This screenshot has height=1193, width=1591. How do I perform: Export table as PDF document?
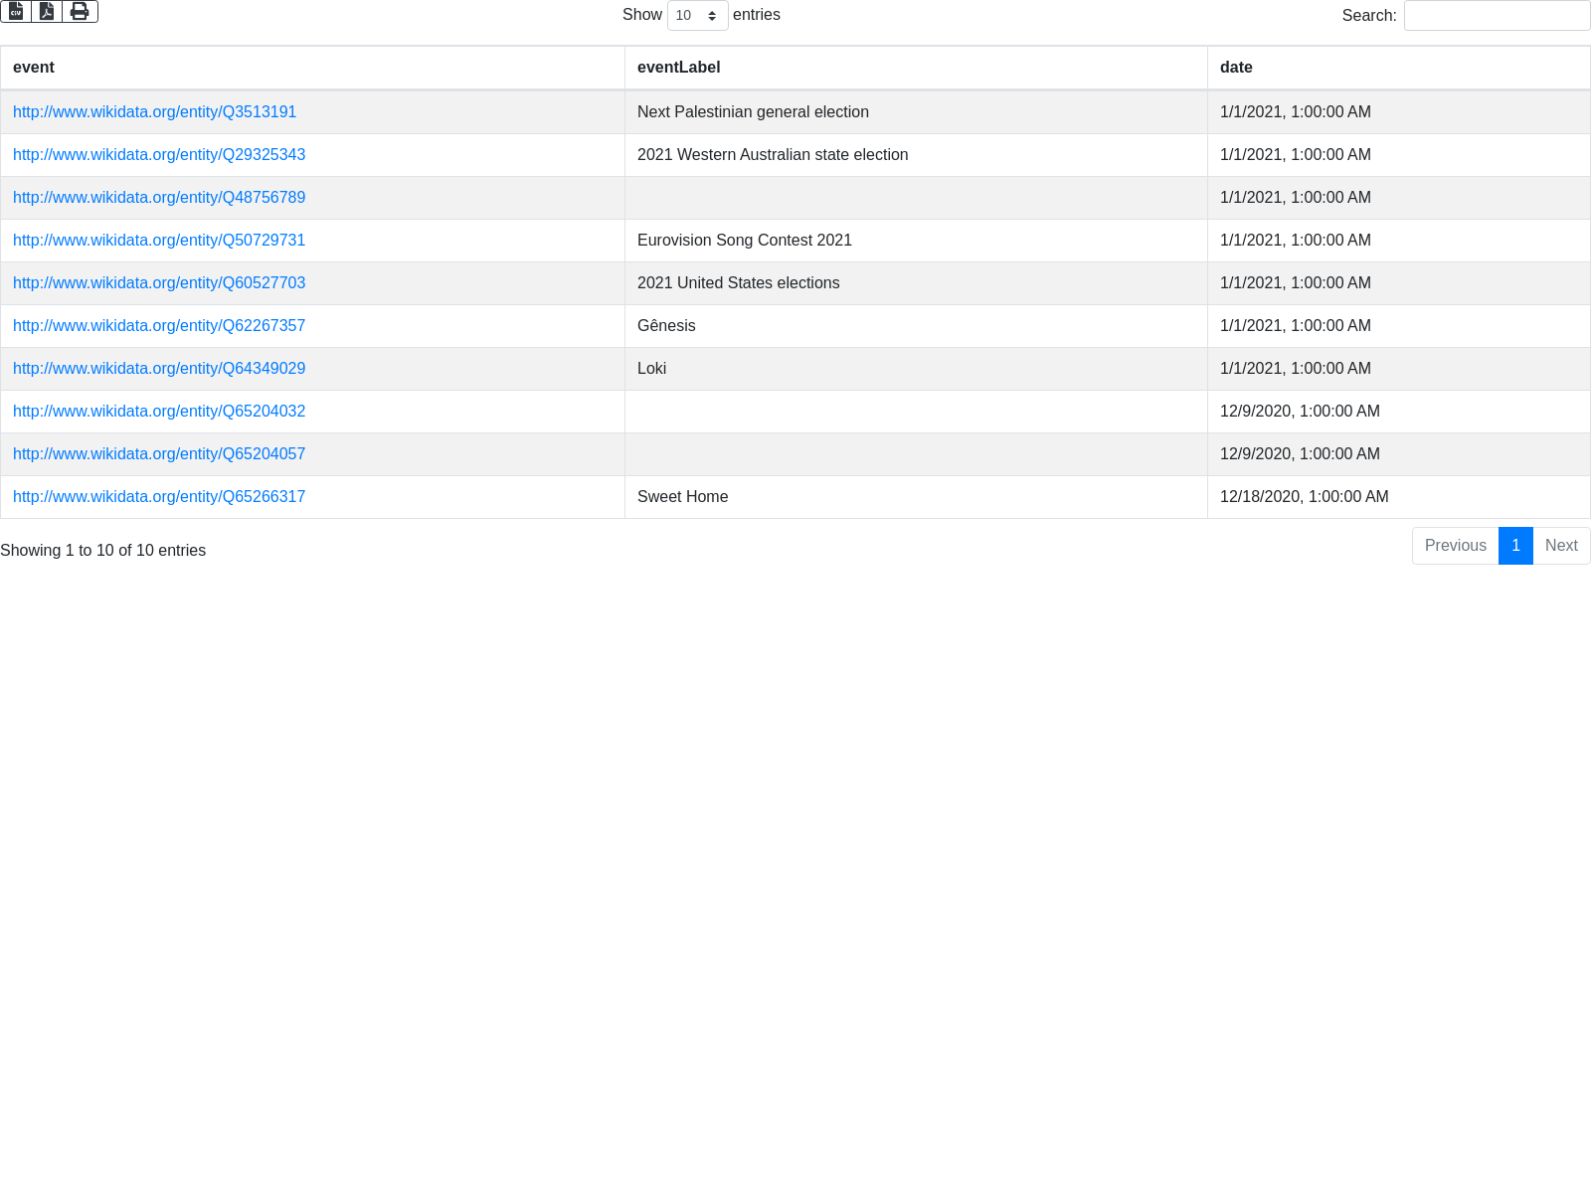coord(47,11)
